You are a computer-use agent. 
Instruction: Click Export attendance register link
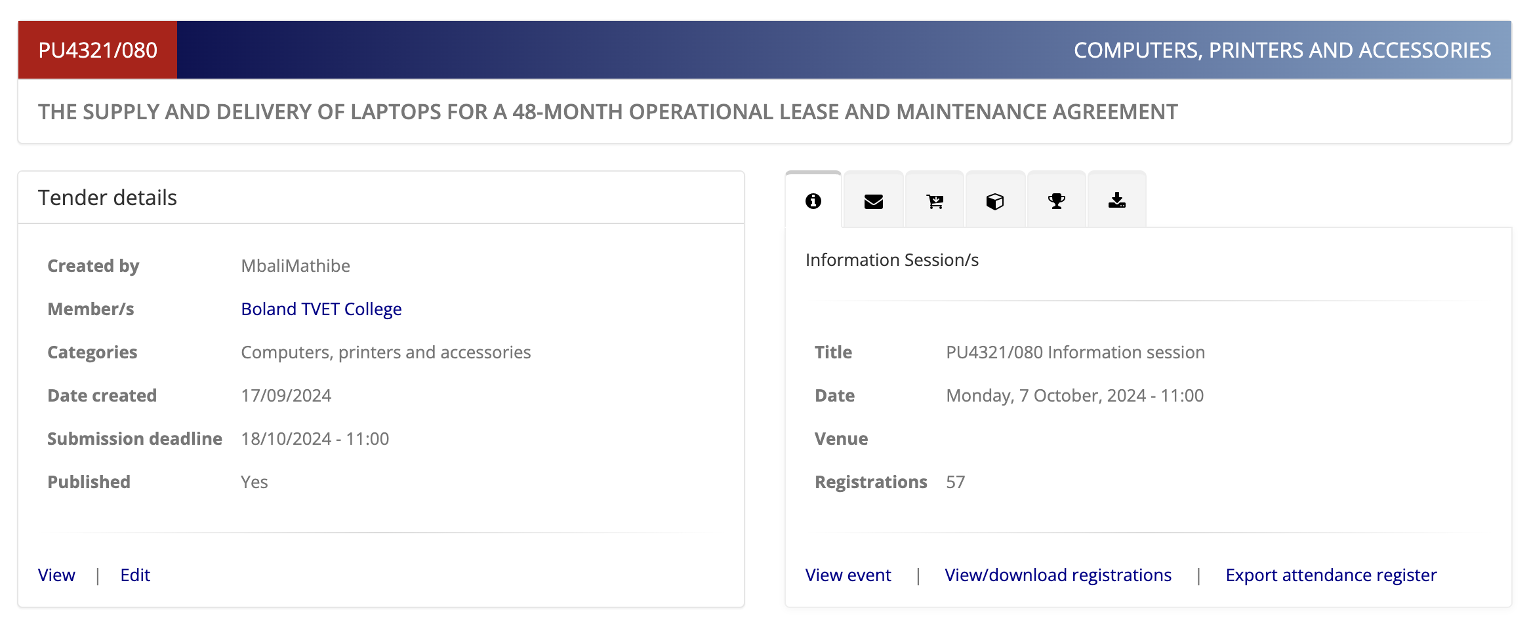[x=1330, y=575]
